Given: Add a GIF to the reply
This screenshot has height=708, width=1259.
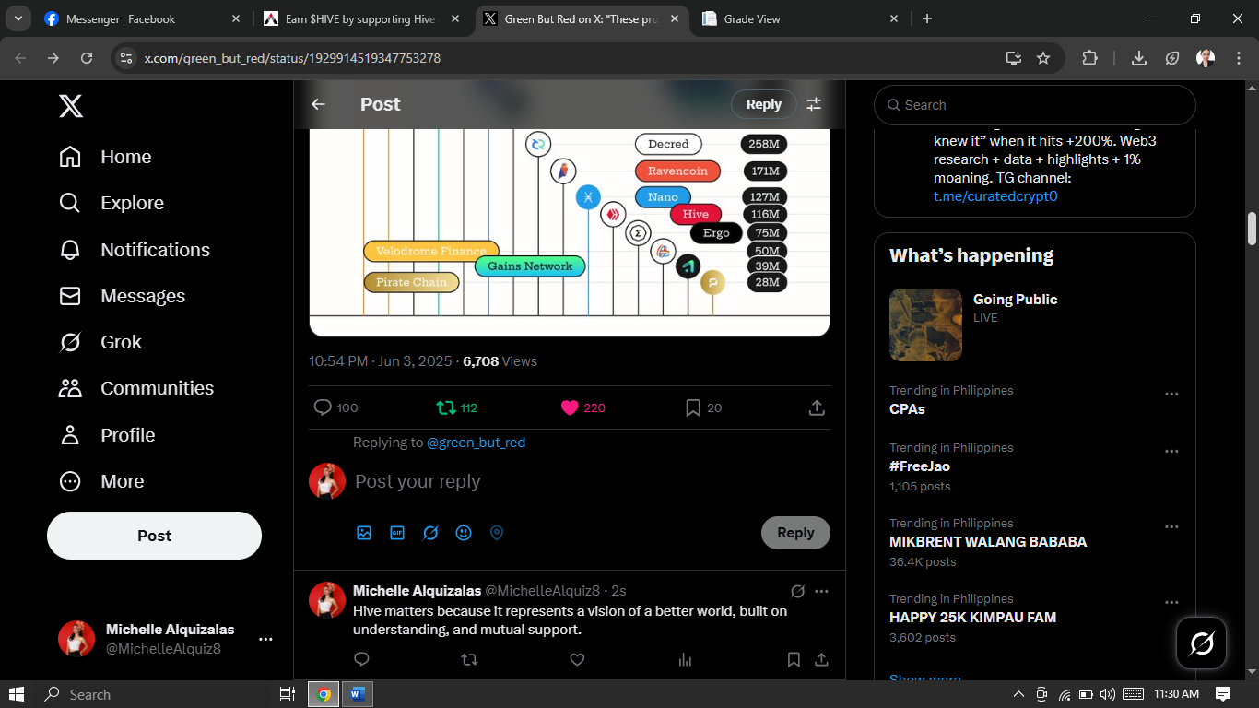Looking at the screenshot, I should pyautogui.click(x=397, y=533).
